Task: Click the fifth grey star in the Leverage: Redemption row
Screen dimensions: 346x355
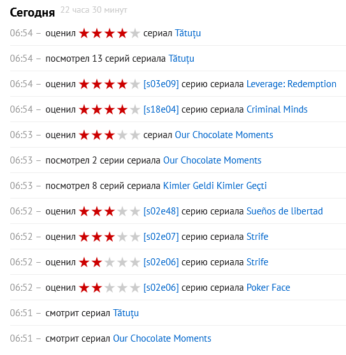Action: click(135, 85)
